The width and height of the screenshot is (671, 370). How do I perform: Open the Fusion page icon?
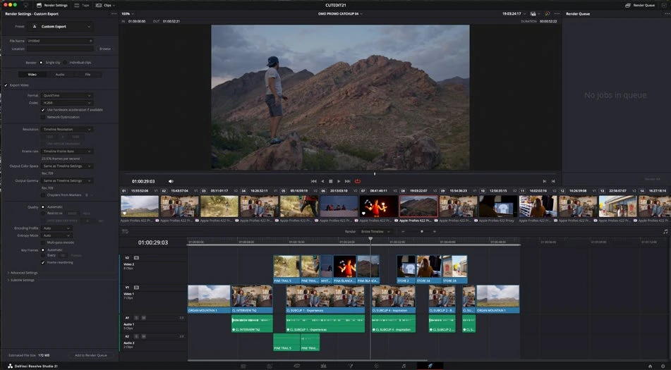click(x=324, y=366)
